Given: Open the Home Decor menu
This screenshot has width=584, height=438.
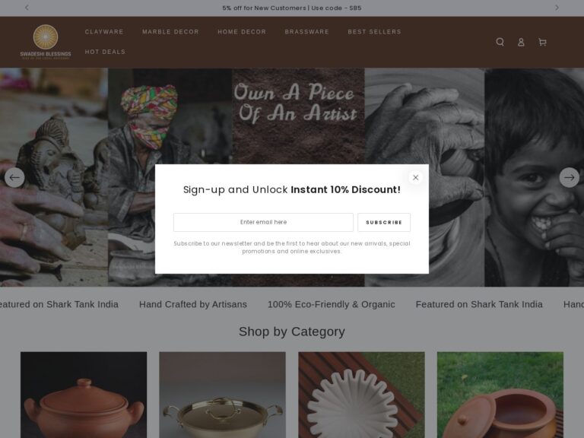Looking at the screenshot, I should tap(242, 32).
